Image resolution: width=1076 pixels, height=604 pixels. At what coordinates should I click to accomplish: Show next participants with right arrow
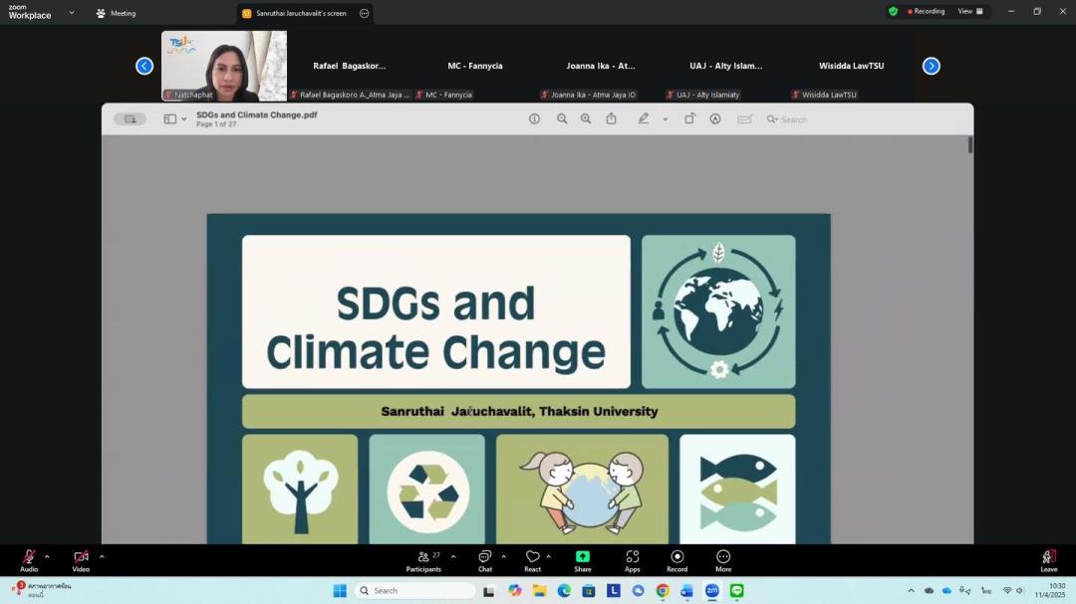click(931, 67)
